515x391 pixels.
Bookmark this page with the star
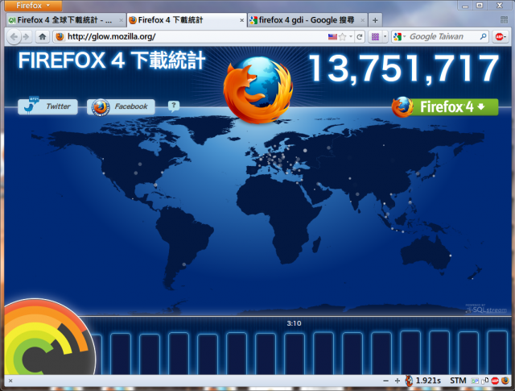point(342,36)
